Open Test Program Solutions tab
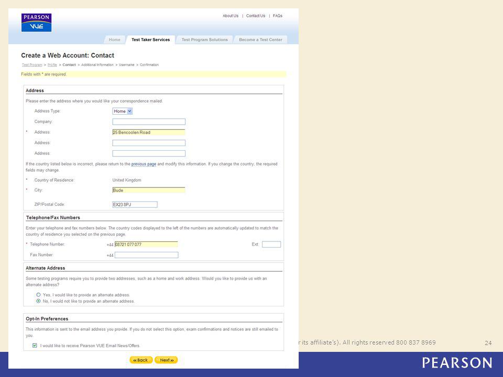The width and height of the screenshot is (503, 377). [x=205, y=40]
